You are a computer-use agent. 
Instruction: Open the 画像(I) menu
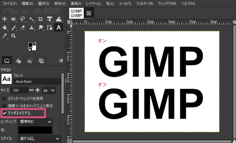[76, 4]
